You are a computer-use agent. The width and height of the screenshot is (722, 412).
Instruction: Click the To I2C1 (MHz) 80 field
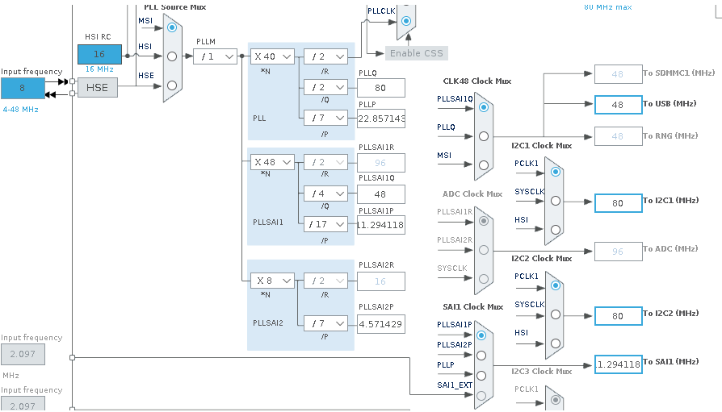point(618,203)
